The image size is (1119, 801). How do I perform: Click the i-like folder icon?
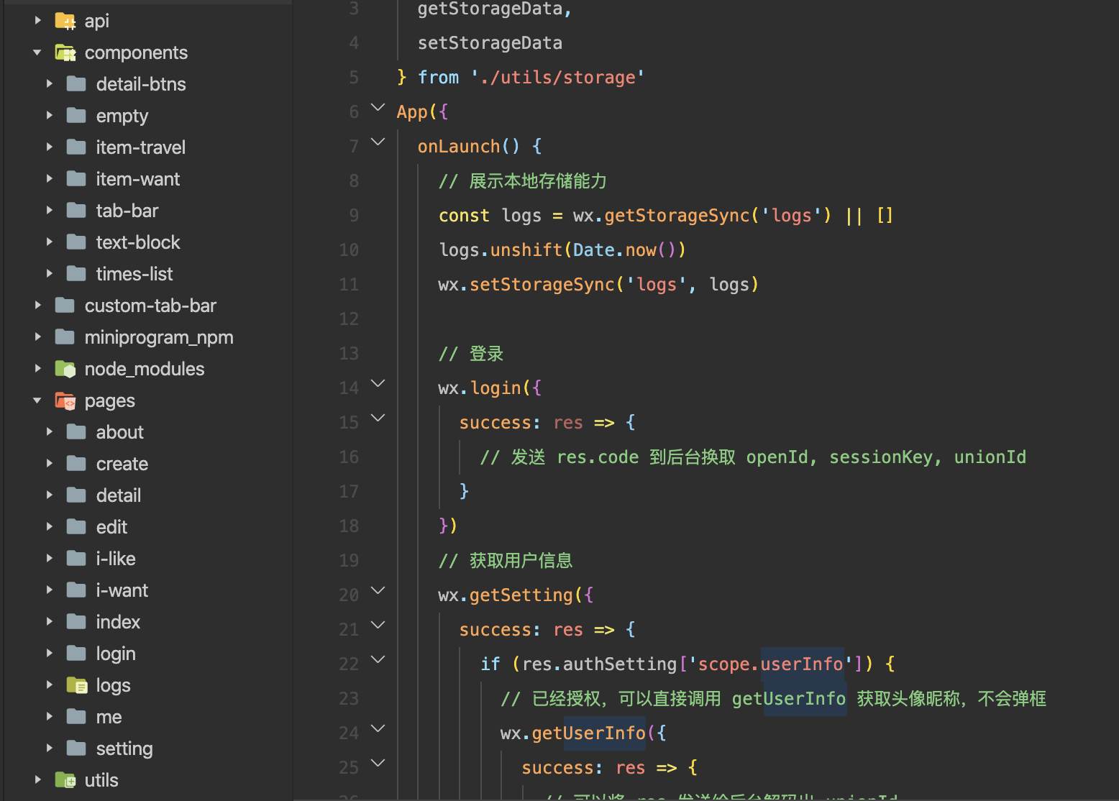pyautogui.click(x=76, y=559)
